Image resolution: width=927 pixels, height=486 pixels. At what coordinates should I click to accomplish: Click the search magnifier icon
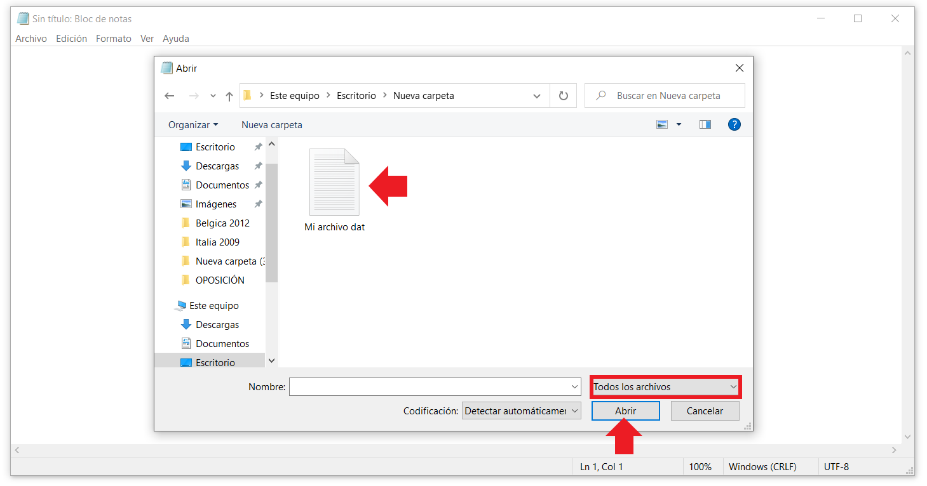pyautogui.click(x=600, y=95)
